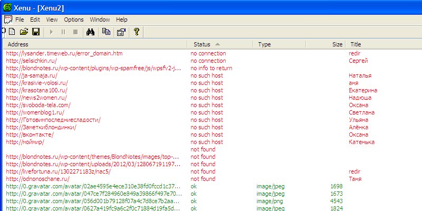This screenshot has height=211, width=422.
Task: Click the title cell Ульяна
Action: [359, 120]
